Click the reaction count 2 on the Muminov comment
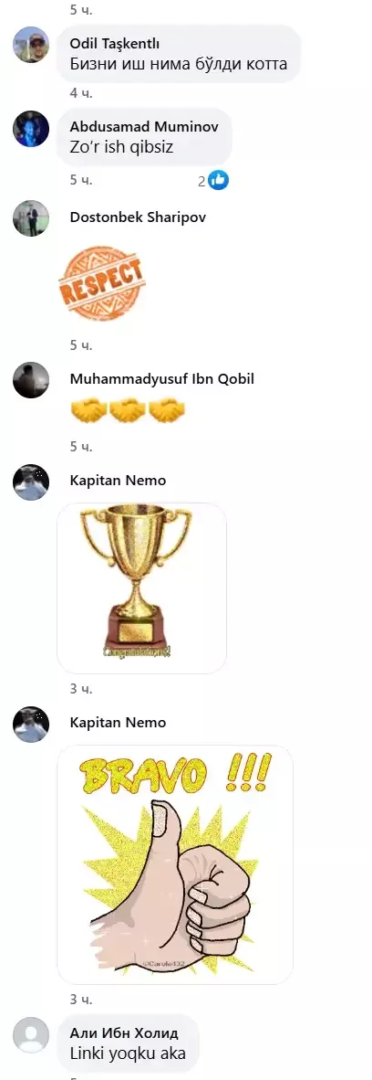Viewport: 372px width, 1080px height. [201, 181]
